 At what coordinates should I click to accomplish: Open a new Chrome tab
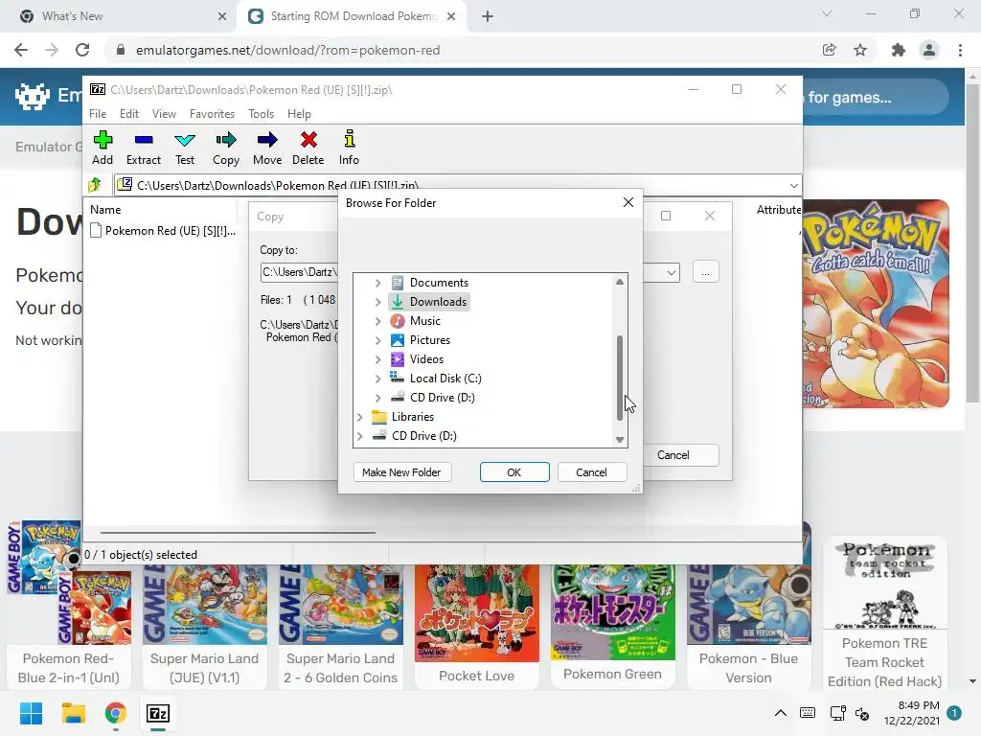coord(488,16)
